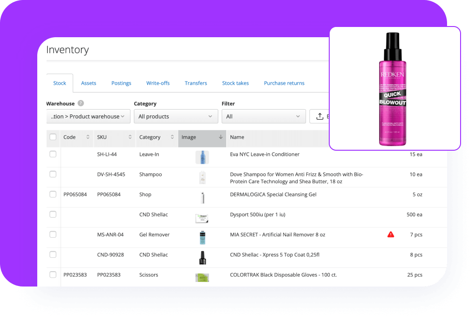This screenshot has width=475, height=320.
Task: Click the Write-offs tab link
Action: point(158,83)
